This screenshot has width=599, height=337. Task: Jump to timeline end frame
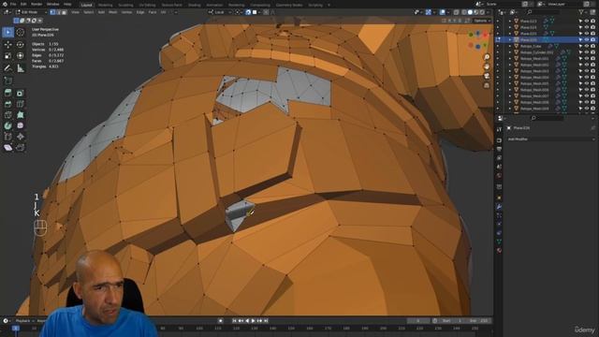coord(266,320)
